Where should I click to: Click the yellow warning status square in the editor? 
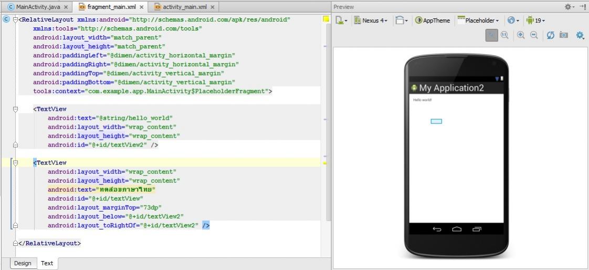coord(326,19)
